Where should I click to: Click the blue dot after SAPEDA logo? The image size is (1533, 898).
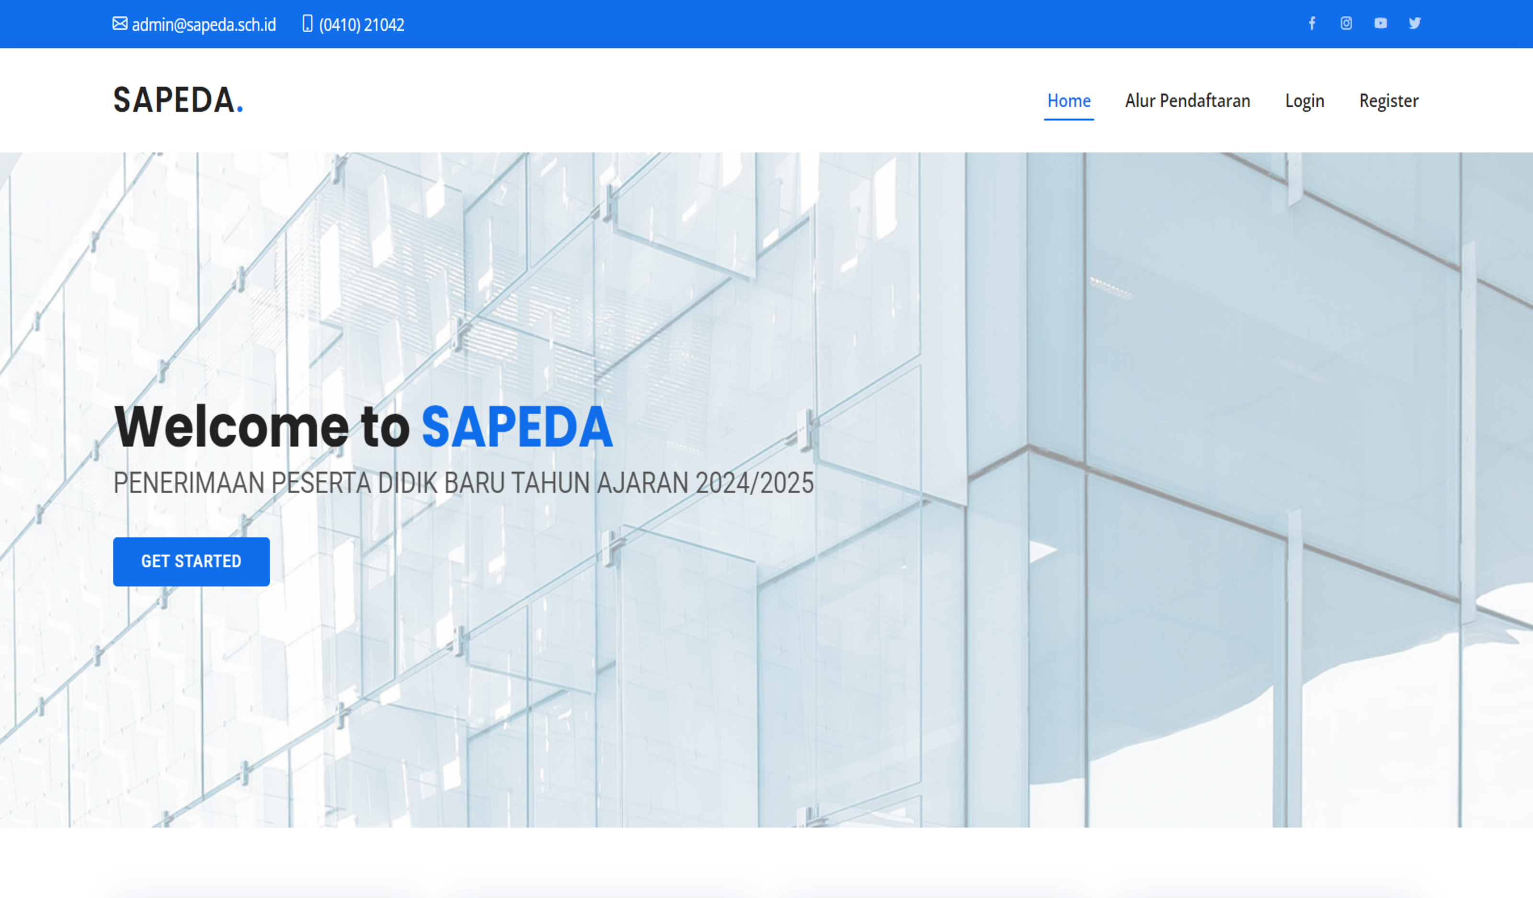[x=240, y=110]
